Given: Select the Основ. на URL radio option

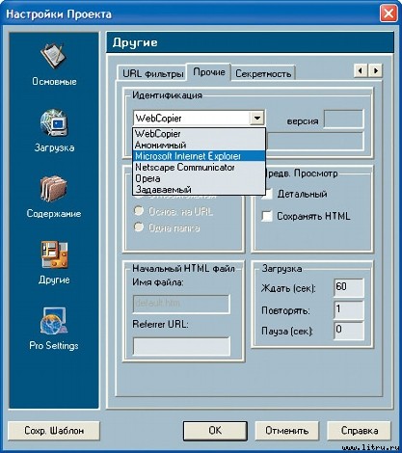Looking at the screenshot, I should click(x=139, y=211).
